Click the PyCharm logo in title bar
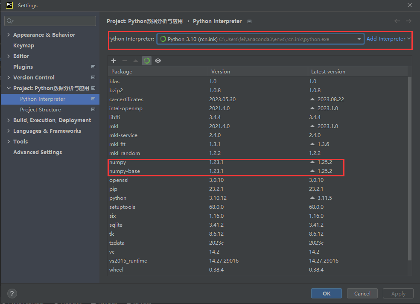The height and width of the screenshot is (304, 420). point(9,5)
